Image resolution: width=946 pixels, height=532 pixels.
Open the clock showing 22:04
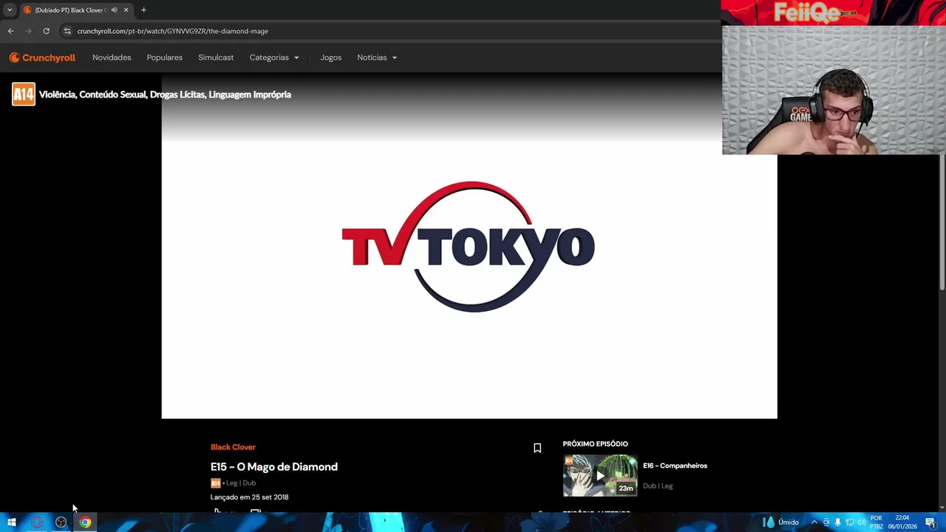point(902,522)
